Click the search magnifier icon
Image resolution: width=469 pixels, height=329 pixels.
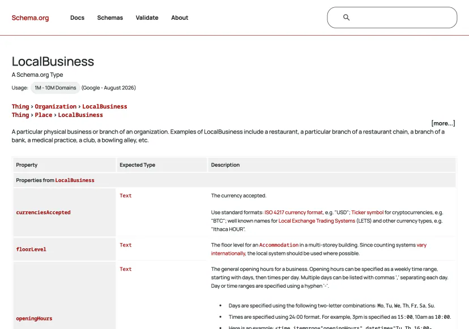[x=346, y=18]
